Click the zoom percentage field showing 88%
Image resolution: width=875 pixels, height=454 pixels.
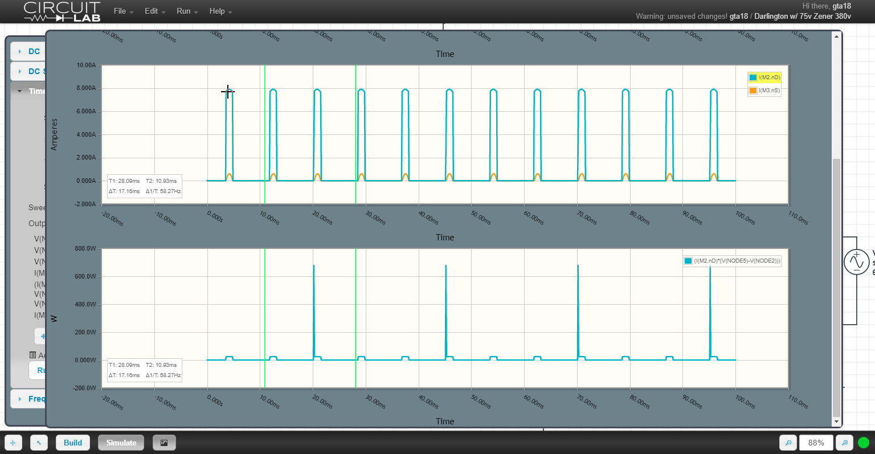[816, 443]
